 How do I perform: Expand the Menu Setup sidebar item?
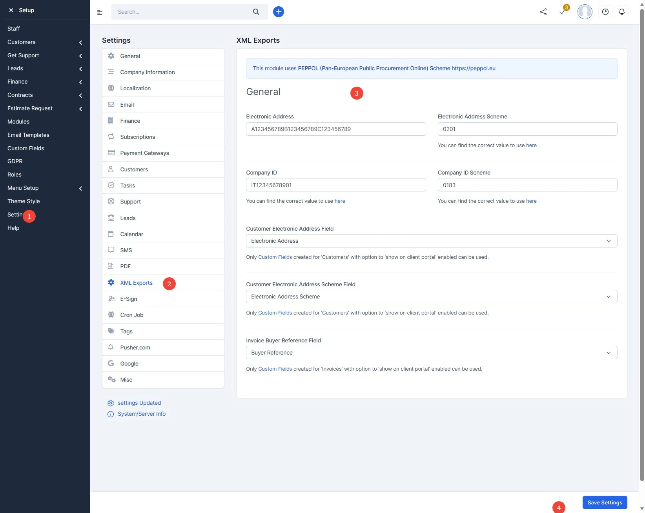45,188
